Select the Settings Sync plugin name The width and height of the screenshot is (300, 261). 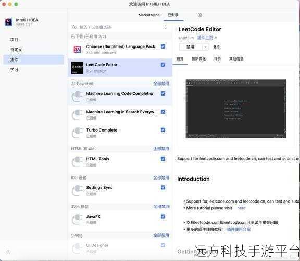point(99,187)
